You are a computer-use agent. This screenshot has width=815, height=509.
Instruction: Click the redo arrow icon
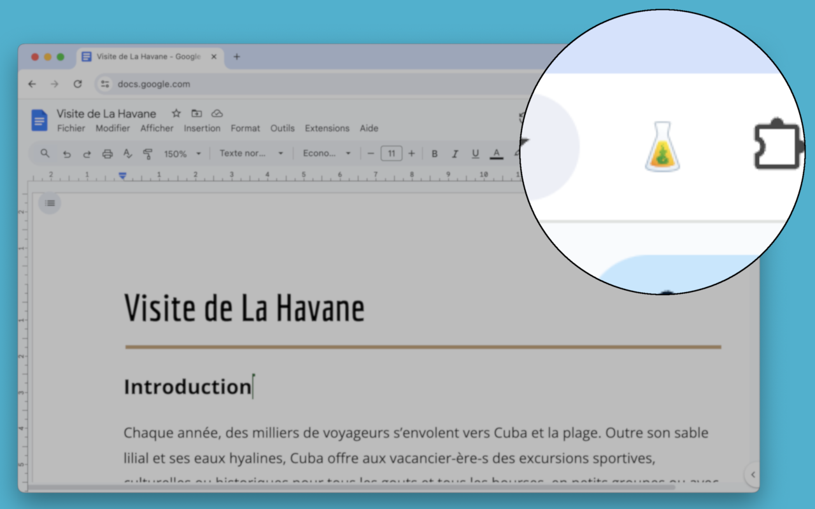tap(87, 153)
